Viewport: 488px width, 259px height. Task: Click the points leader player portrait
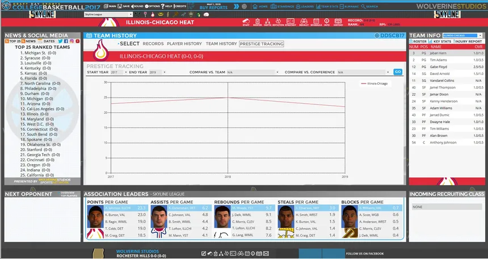pos(95,216)
